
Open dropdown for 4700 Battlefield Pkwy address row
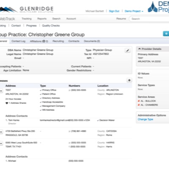click(1, 132)
